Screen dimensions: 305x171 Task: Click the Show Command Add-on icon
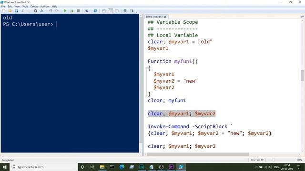click(x=132, y=11)
